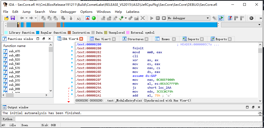Viewport: 264px width, 128px height.
Task: Open settings with the gear icon
Action: tap(251, 18)
